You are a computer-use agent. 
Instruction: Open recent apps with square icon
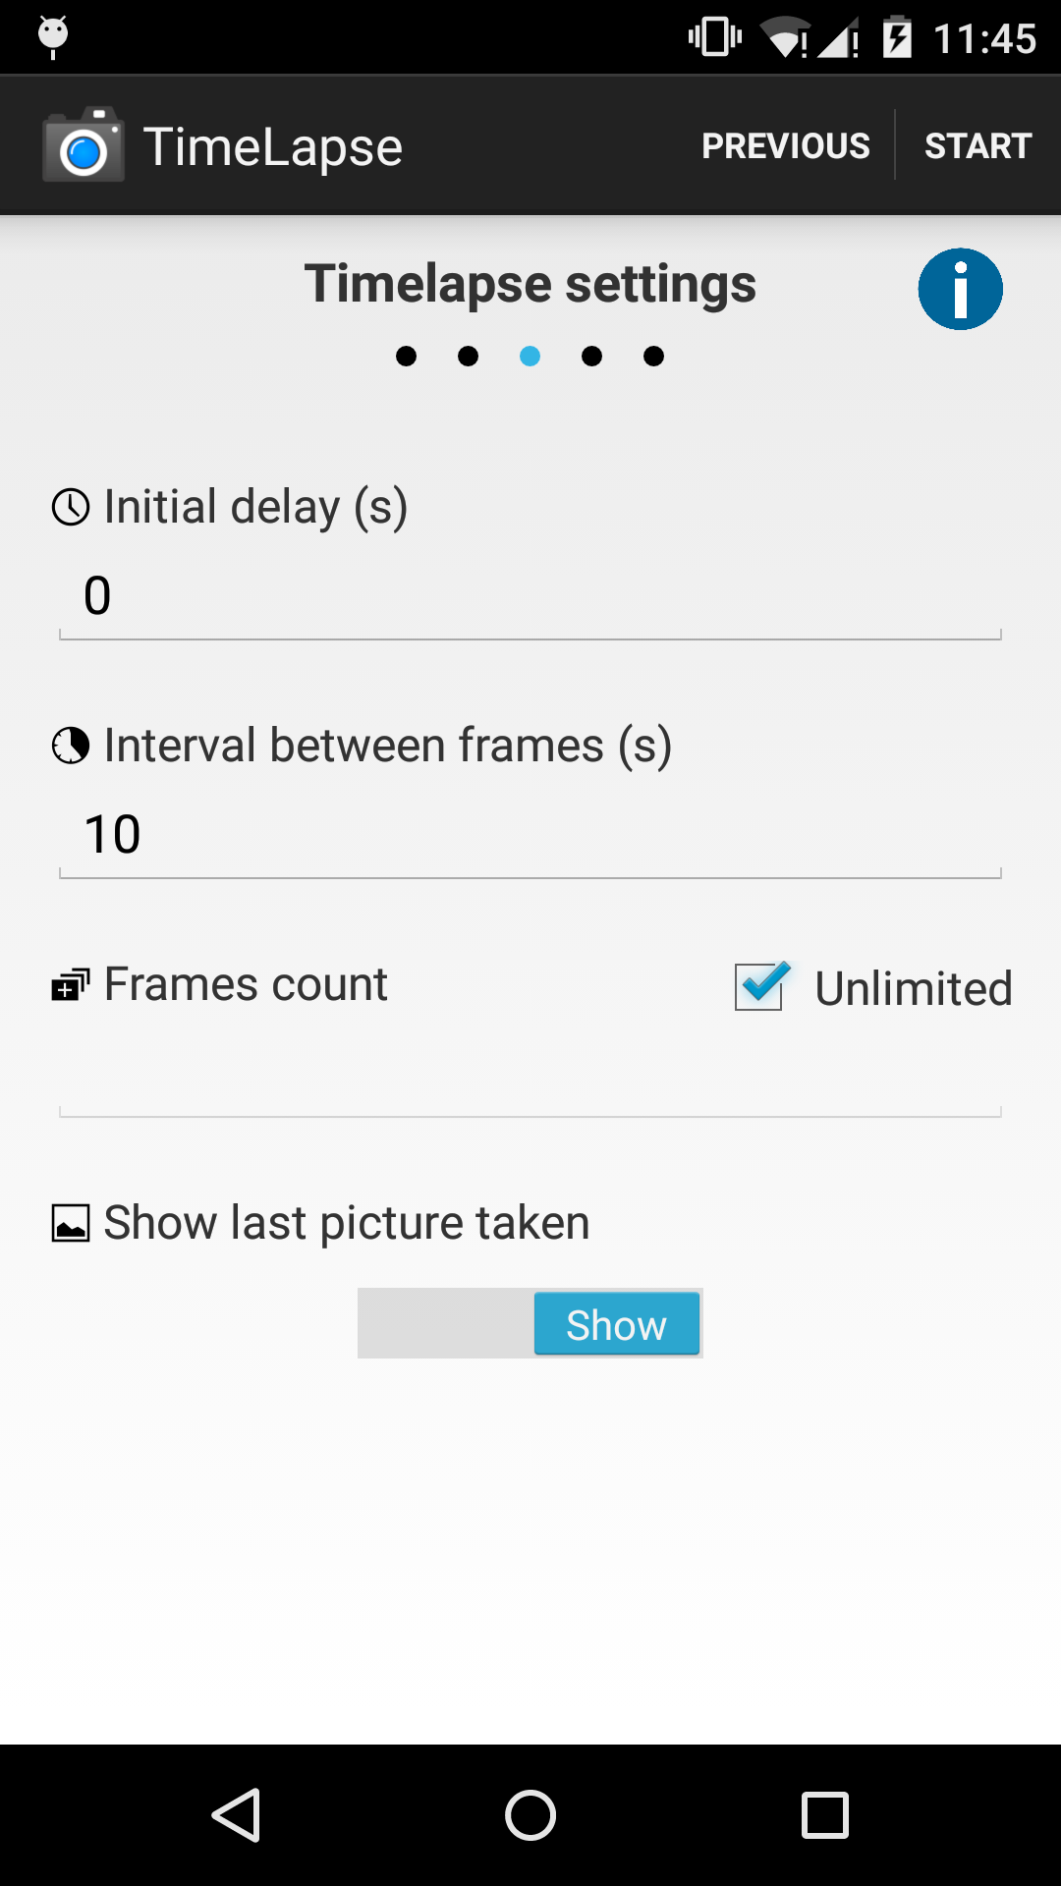[x=825, y=1814]
